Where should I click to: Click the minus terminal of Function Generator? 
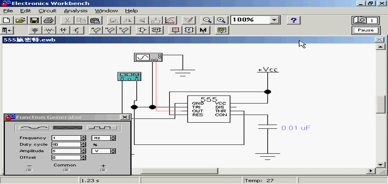(x=30, y=170)
